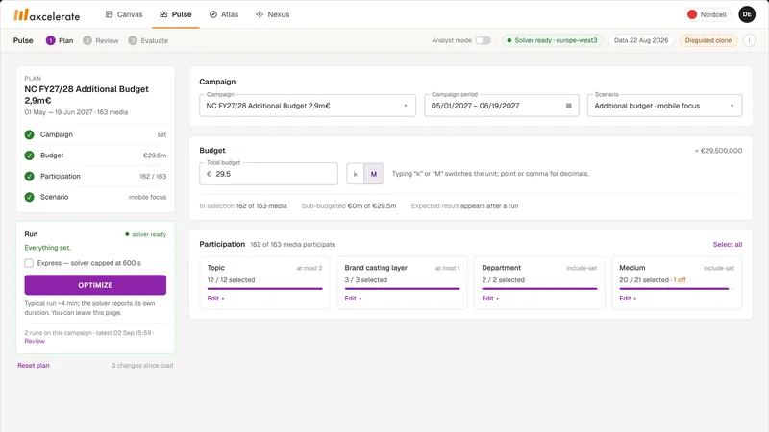Open the Atlas tab
Screen dimensions: 769x432
coord(224,14)
